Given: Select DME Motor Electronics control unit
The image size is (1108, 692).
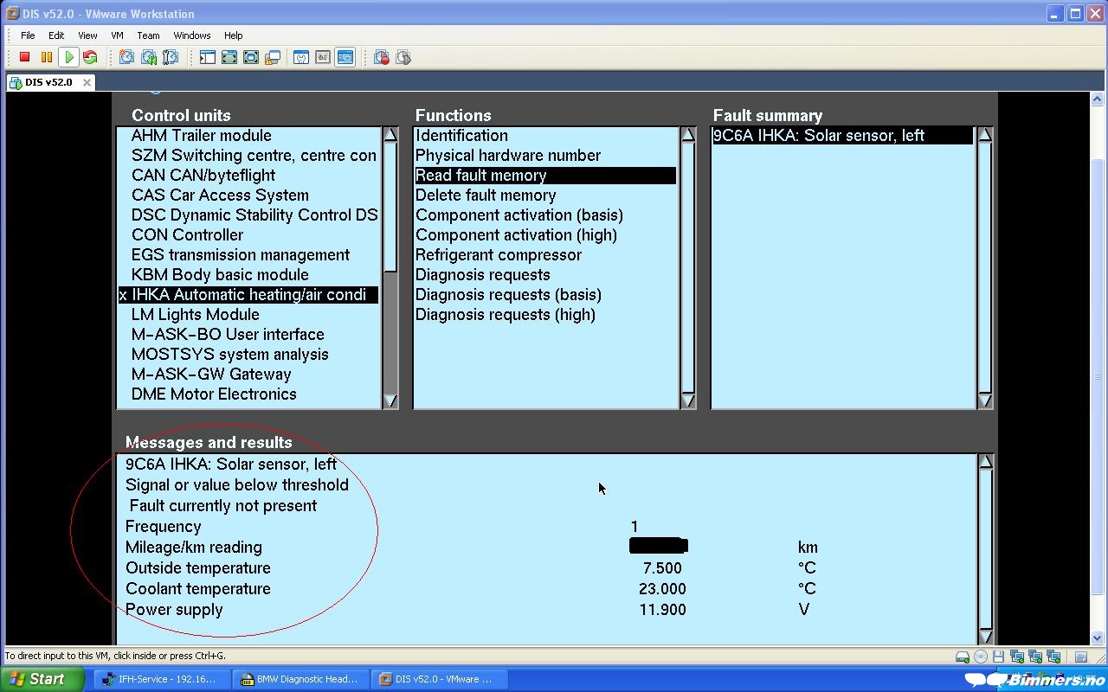Looking at the screenshot, I should [214, 394].
